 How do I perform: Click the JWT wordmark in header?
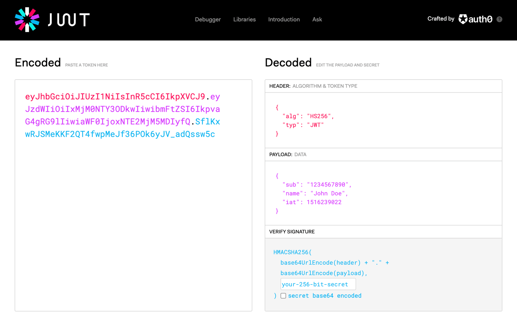pos(69,20)
